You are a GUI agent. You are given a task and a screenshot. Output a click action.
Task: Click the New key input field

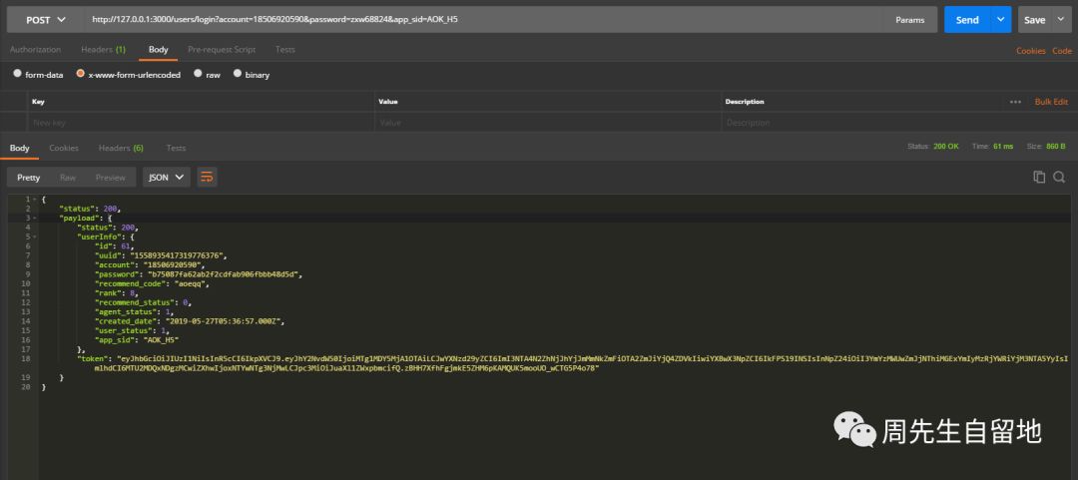pyautogui.click(x=200, y=123)
